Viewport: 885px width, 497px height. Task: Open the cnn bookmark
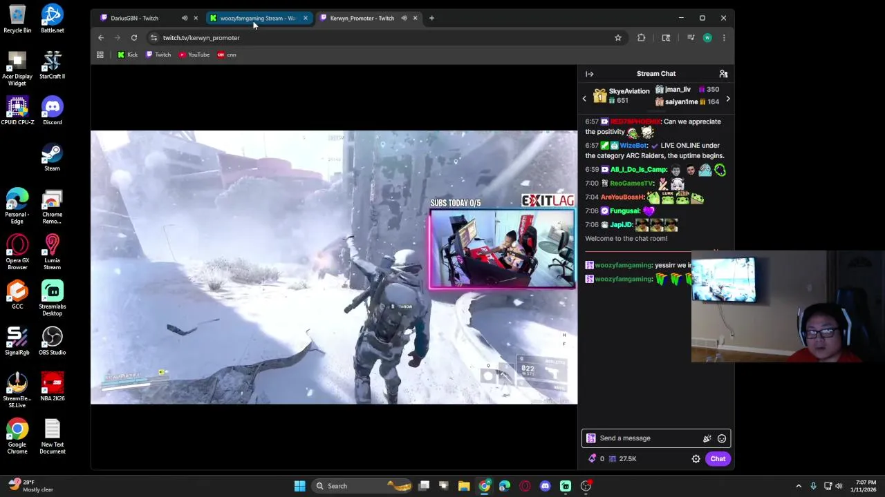[227, 55]
